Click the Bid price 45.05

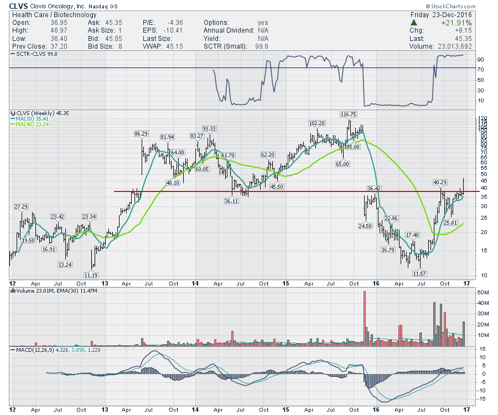pyautogui.click(x=113, y=38)
